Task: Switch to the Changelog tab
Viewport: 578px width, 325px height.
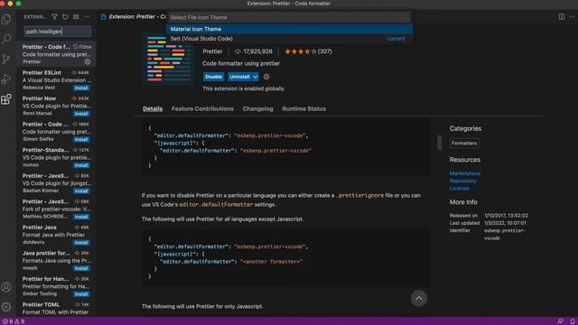Action: click(257, 108)
